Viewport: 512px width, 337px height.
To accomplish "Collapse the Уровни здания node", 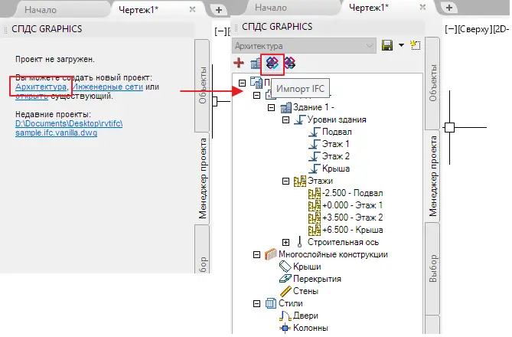I will coord(285,120).
